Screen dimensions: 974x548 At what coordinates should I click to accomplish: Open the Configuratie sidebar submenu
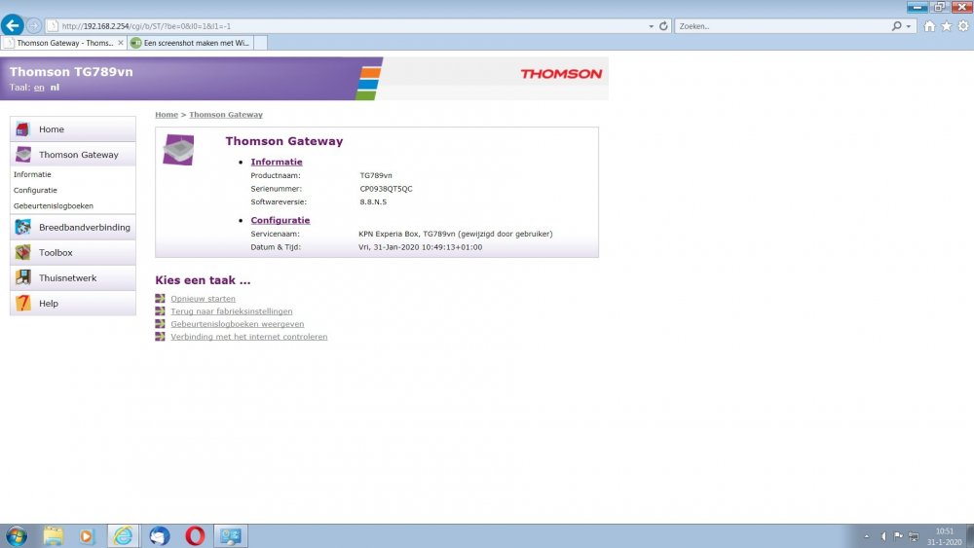pyautogui.click(x=35, y=190)
